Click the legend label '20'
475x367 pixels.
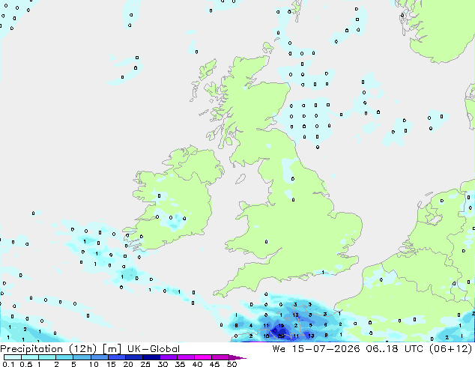(128, 364)
